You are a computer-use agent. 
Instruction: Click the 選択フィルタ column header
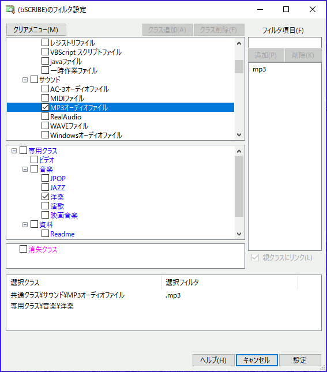[230, 283]
